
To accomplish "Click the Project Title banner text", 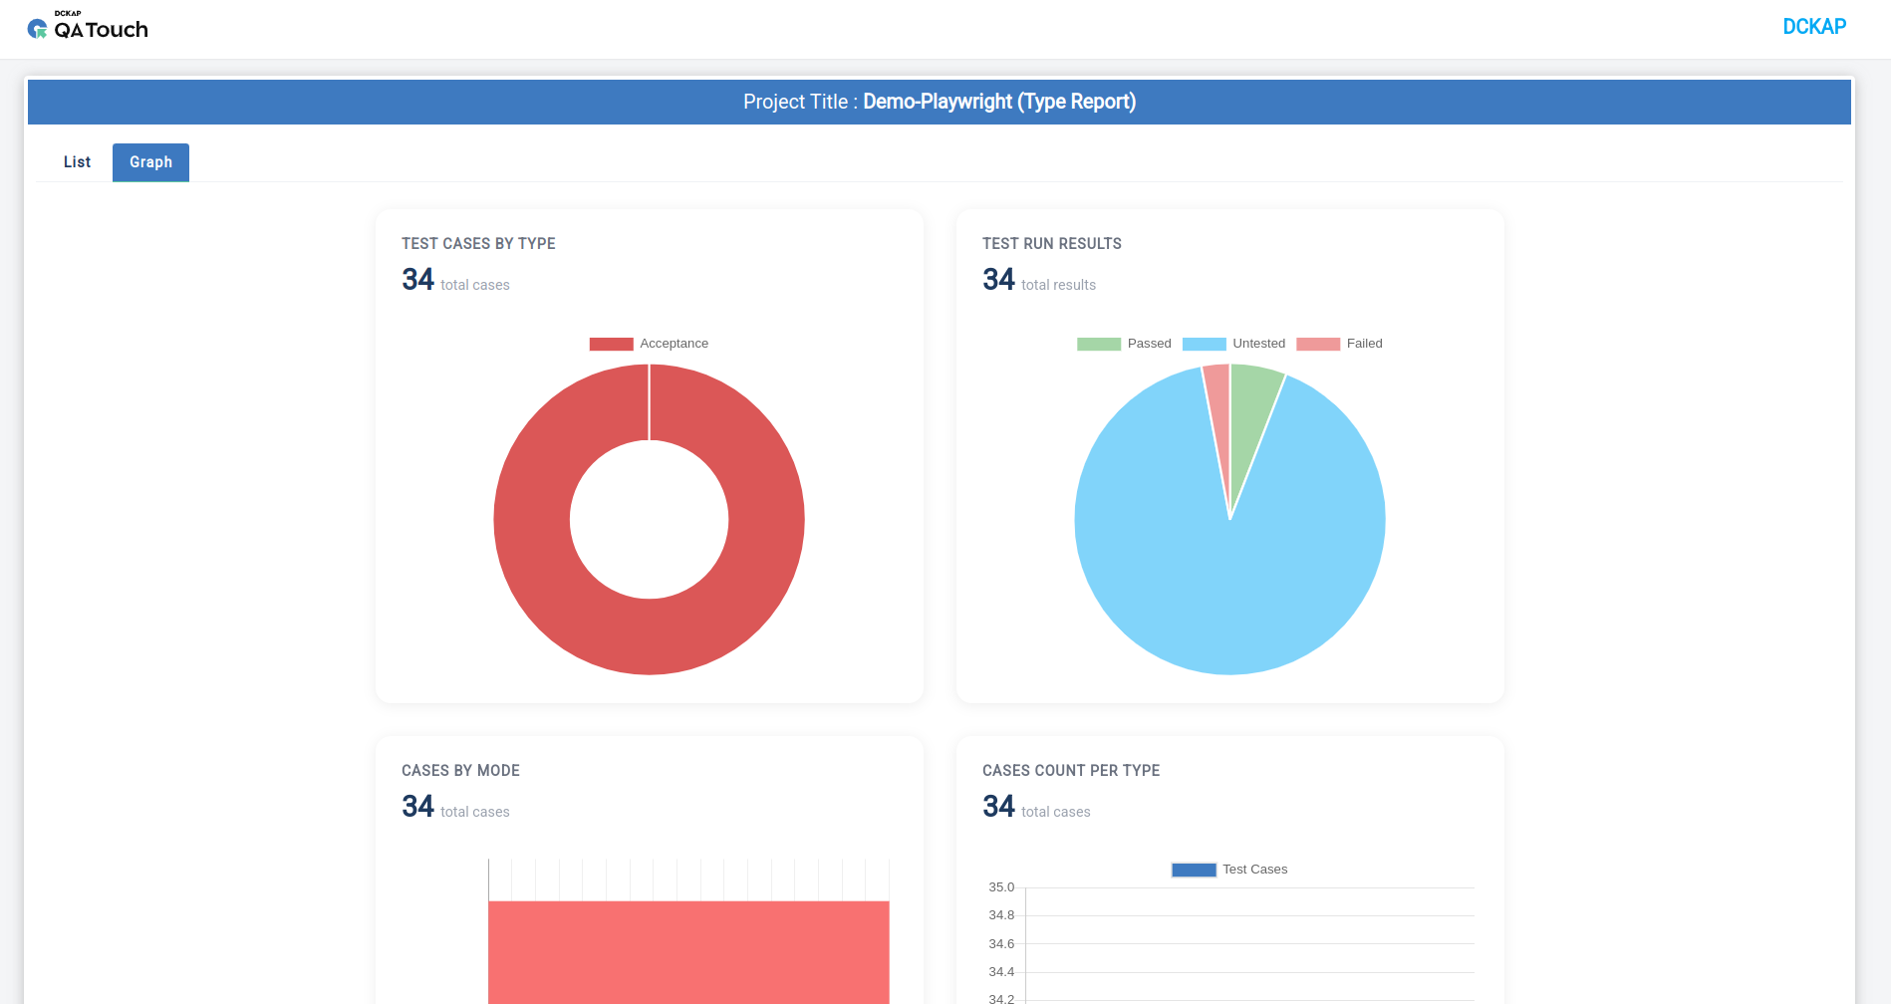I will pyautogui.click(x=940, y=102).
